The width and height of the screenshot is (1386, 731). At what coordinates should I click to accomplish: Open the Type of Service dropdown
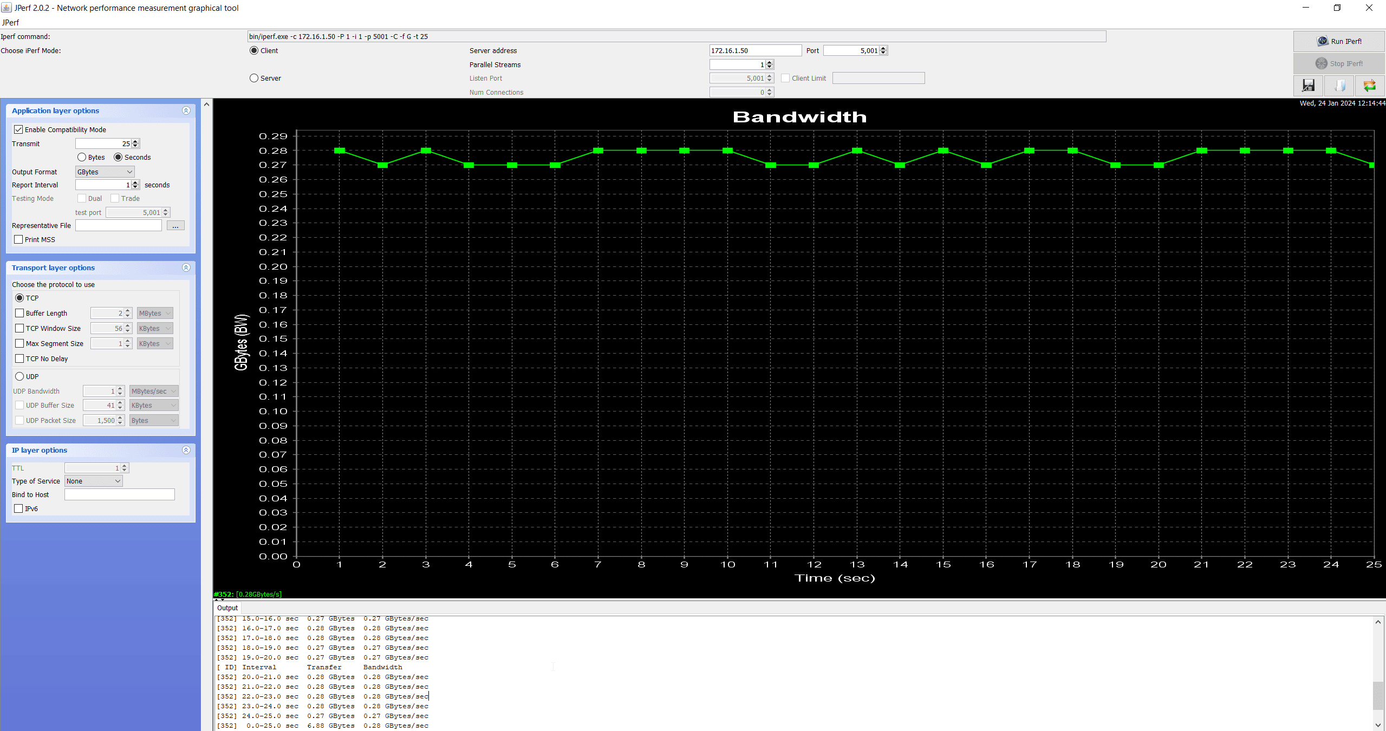(x=94, y=481)
